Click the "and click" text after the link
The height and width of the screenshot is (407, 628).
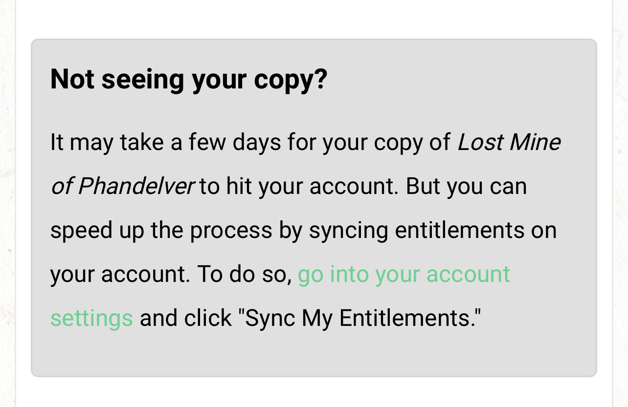pos(185,318)
